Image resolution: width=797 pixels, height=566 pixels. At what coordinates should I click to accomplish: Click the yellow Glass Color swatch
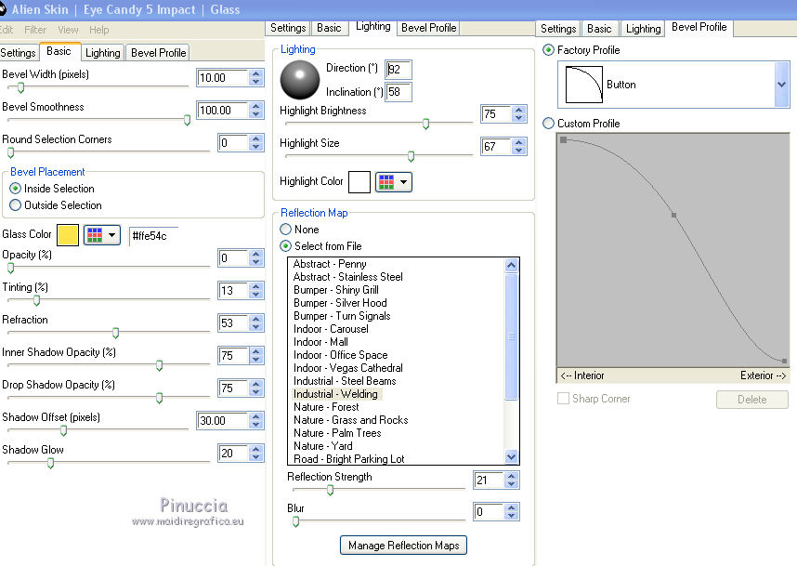68,235
